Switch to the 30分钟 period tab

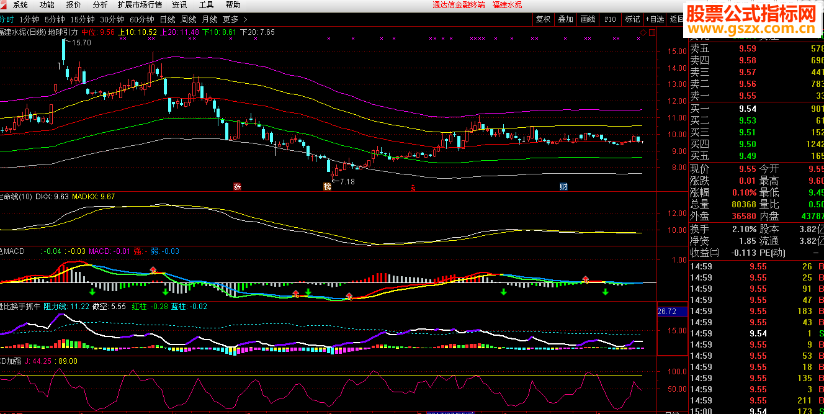(112, 19)
